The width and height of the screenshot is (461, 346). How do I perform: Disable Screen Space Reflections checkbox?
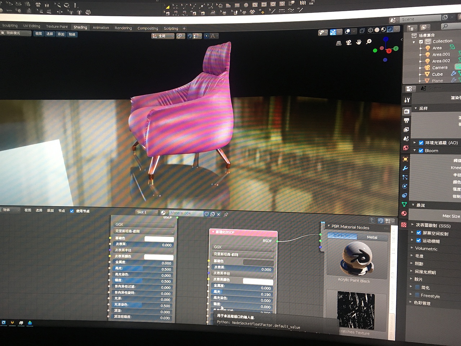pyautogui.click(x=419, y=233)
